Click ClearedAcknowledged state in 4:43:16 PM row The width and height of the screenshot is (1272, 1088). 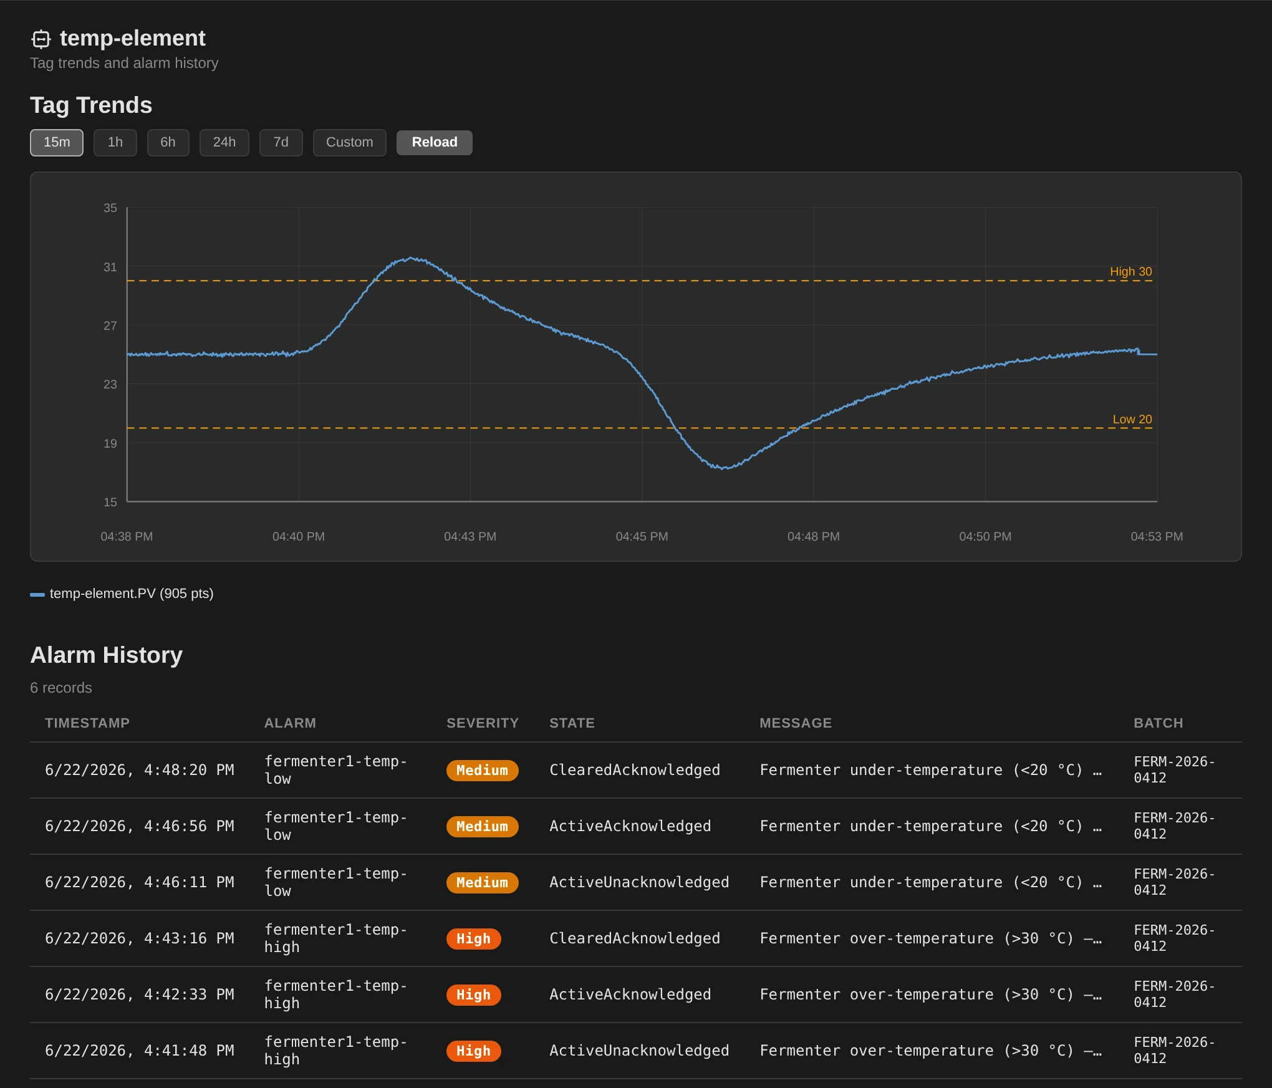635,939
